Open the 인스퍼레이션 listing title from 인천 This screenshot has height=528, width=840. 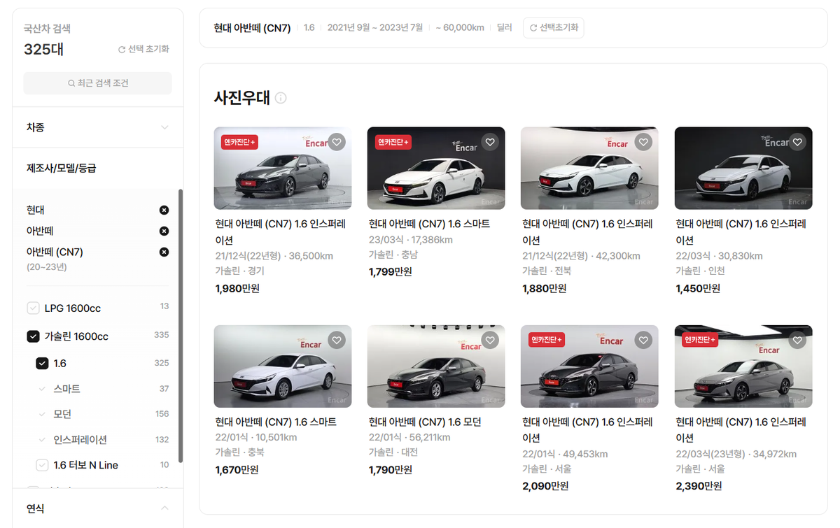[x=741, y=231]
